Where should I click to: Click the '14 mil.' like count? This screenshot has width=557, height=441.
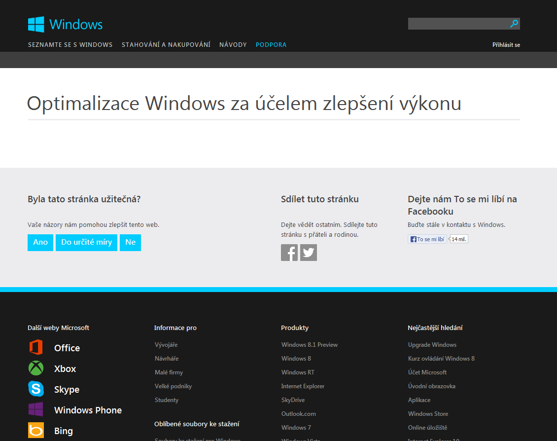(x=458, y=239)
